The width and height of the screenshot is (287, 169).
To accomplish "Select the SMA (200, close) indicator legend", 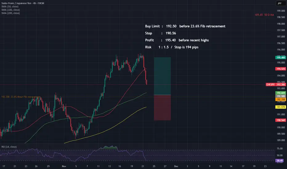I will tap(10, 13).
